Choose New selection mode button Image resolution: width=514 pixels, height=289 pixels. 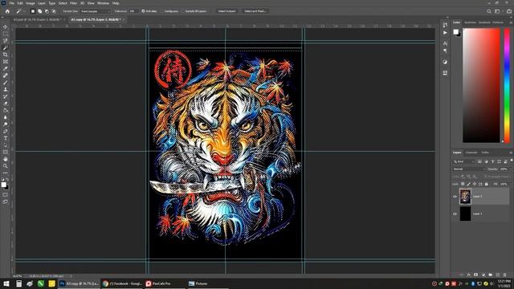(x=33, y=11)
